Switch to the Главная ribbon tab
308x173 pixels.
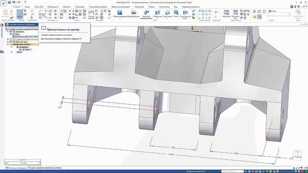point(17,7)
